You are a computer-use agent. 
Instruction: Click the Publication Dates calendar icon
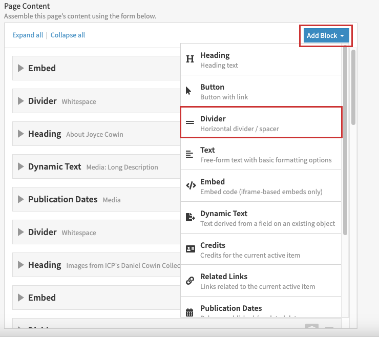pos(190,312)
